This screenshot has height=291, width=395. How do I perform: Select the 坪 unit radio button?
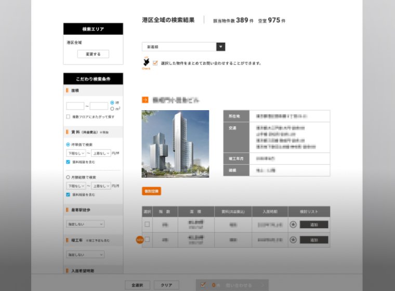point(112,102)
